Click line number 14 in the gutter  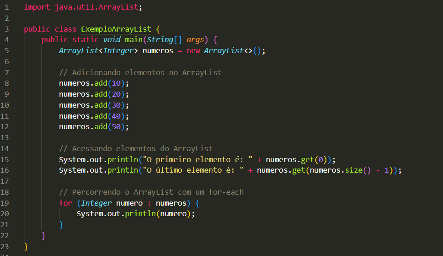[6, 148]
